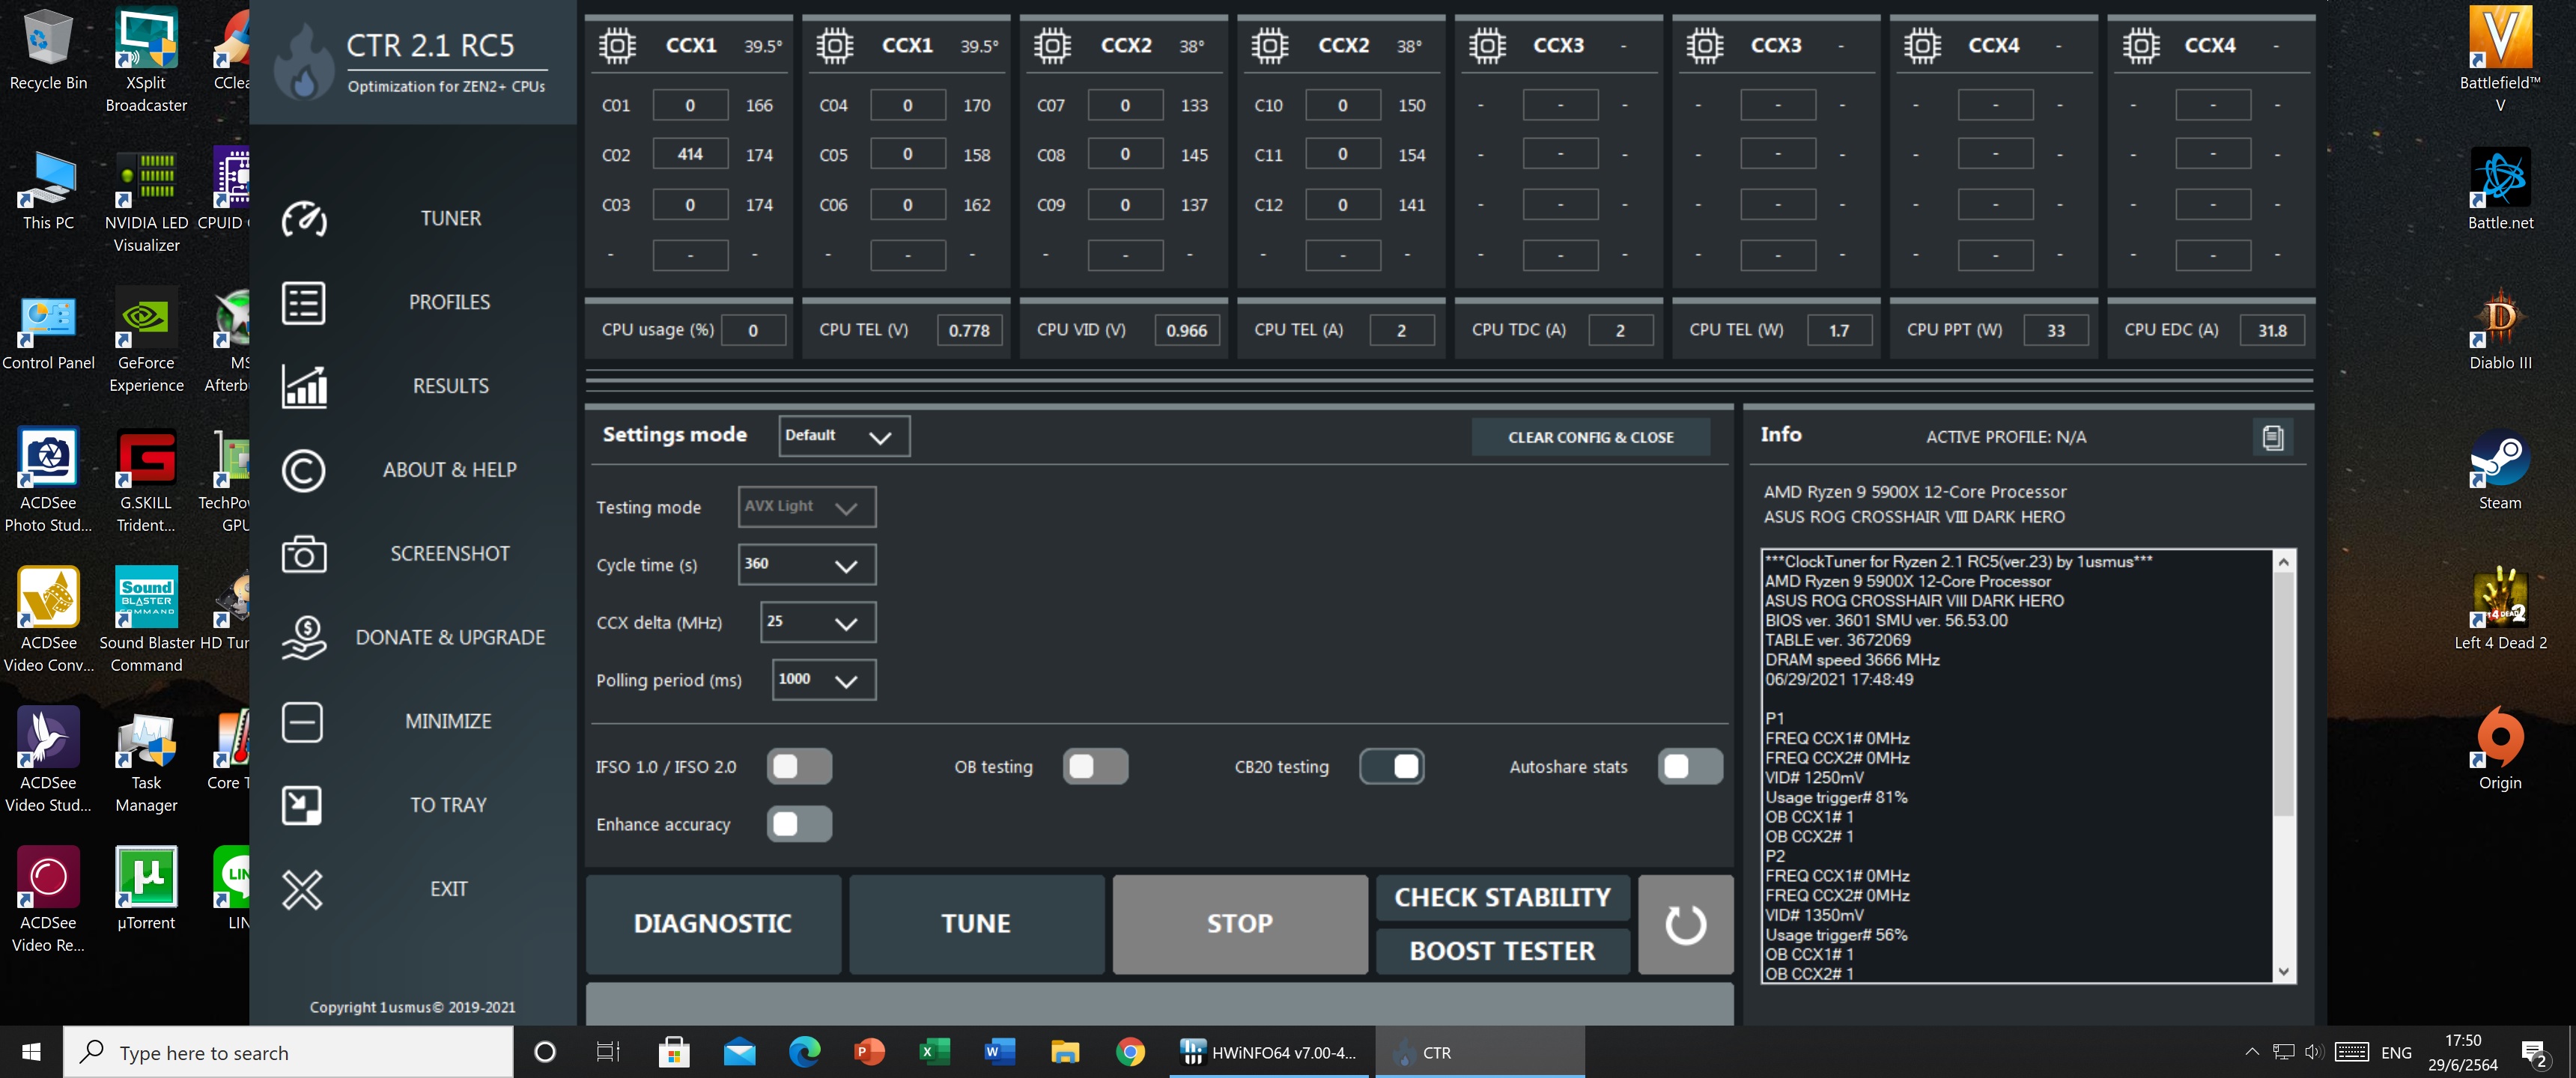This screenshot has width=2576, height=1078.
Task: Click the Profiles list icon
Action: point(304,303)
